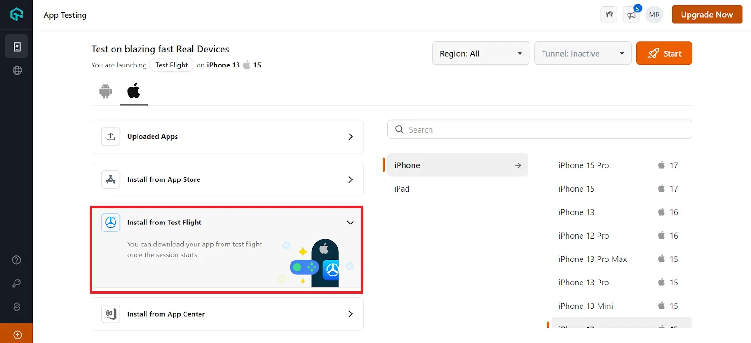This screenshot has width=751, height=343.
Task: Expand Install from App Store section
Action: [227, 179]
